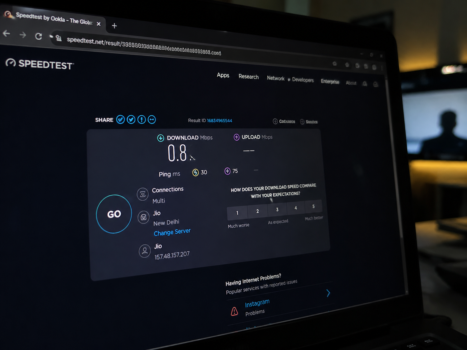Screen dimensions: 467x350
Task: Click the Jio server globe icon
Action: tap(144, 217)
